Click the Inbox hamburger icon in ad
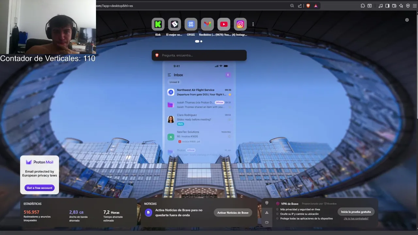The height and width of the screenshot is (235, 418). (x=169, y=75)
